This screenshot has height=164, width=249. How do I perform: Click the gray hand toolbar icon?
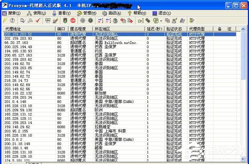(115, 21)
